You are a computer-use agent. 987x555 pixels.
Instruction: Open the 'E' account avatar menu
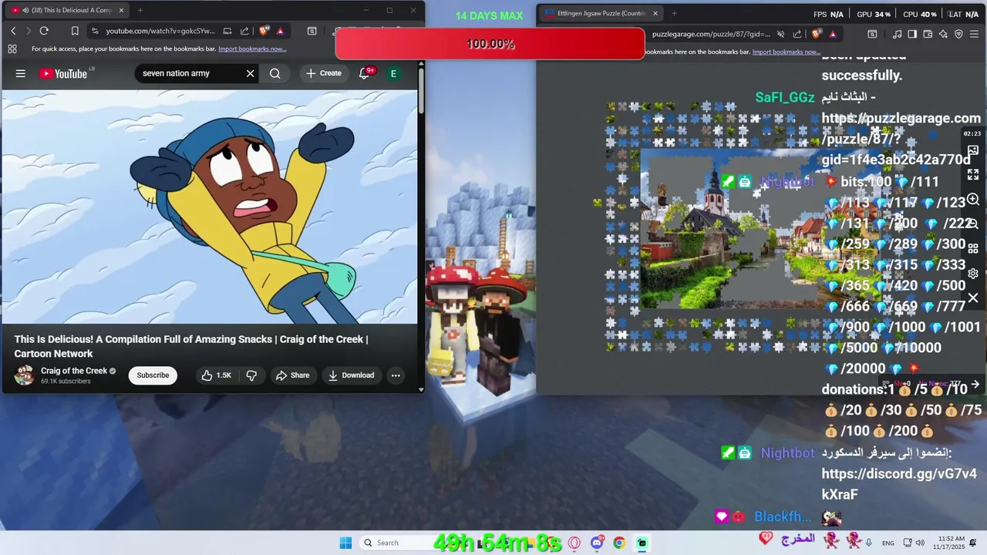pos(393,73)
